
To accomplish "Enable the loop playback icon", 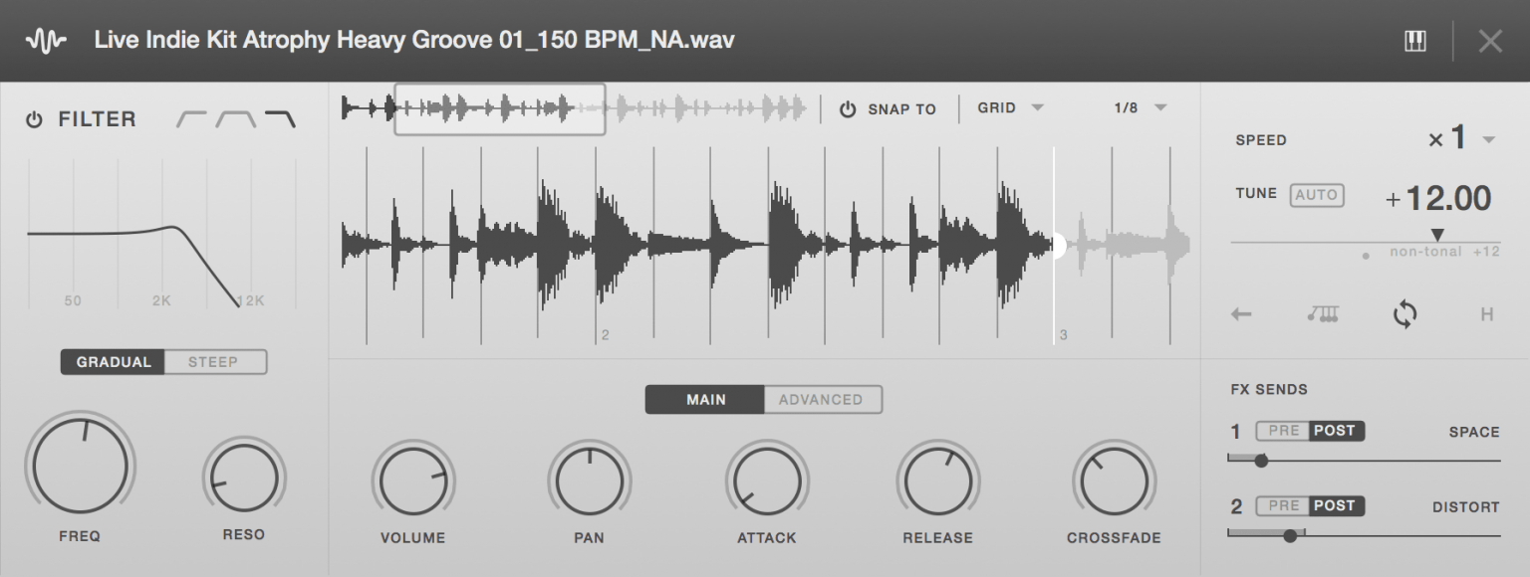I will [x=1404, y=315].
